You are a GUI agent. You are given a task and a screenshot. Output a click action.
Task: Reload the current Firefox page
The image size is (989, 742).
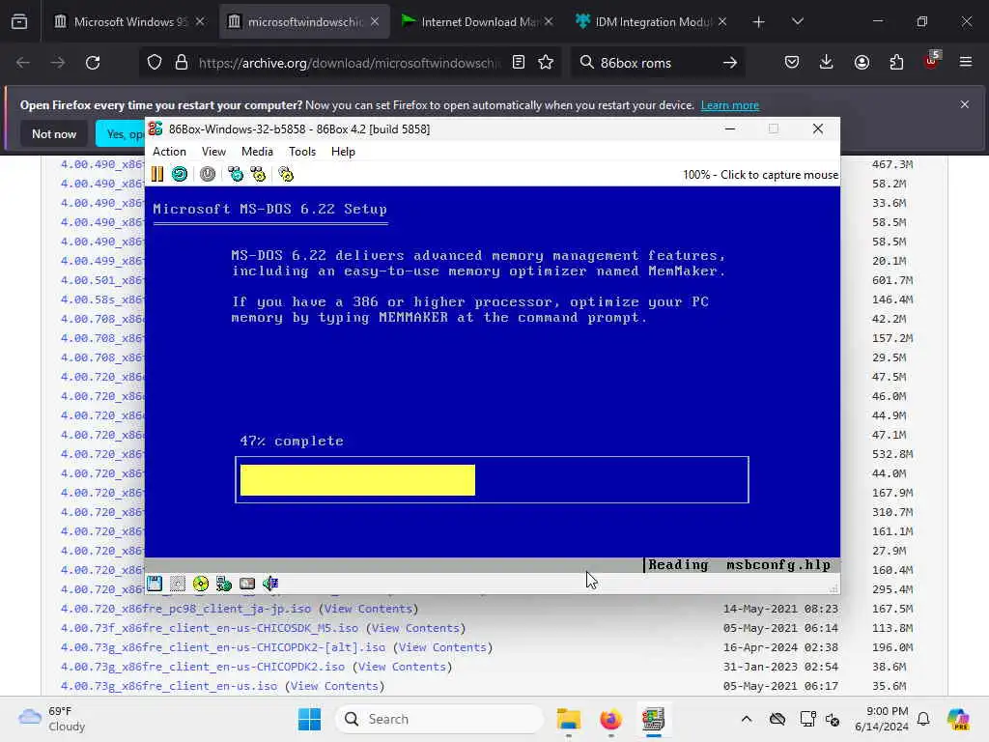[93, 63]
